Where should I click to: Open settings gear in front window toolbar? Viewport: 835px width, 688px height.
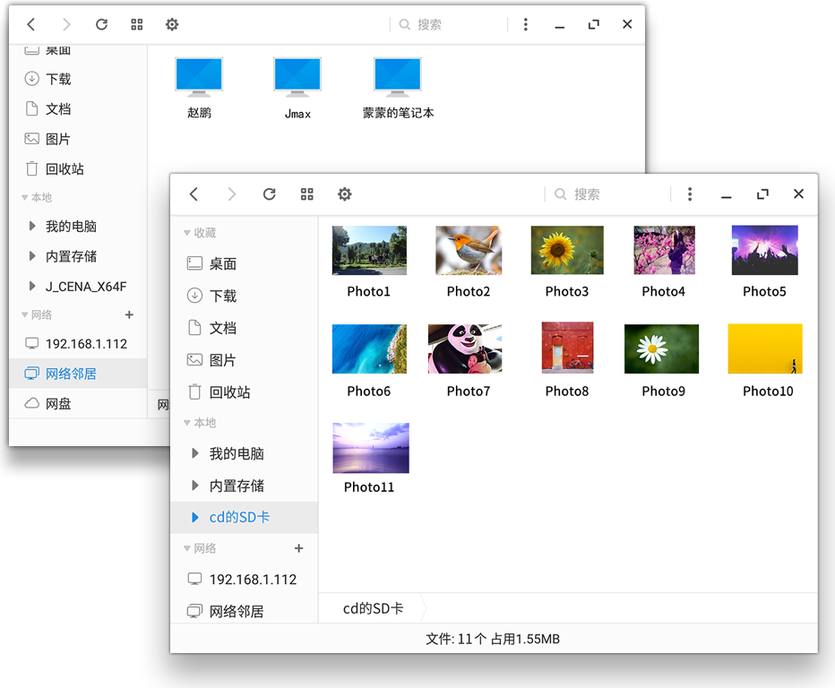345,194
